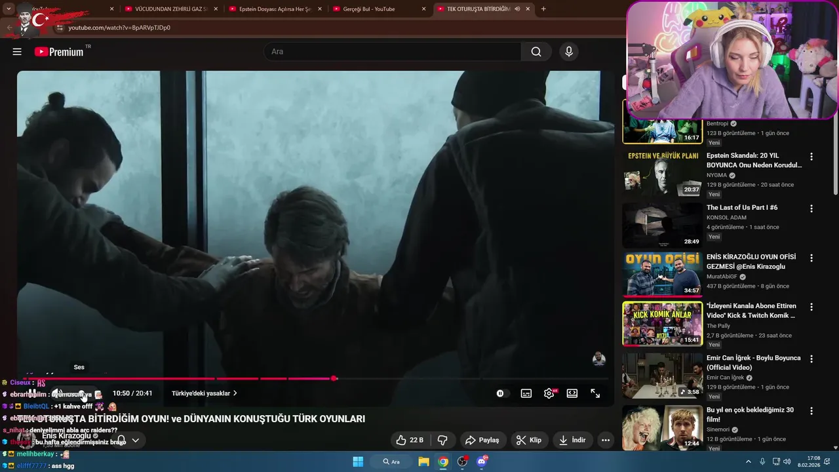Switch to theater mode
The image size is (839, 472).
click(x=572, y=393)
